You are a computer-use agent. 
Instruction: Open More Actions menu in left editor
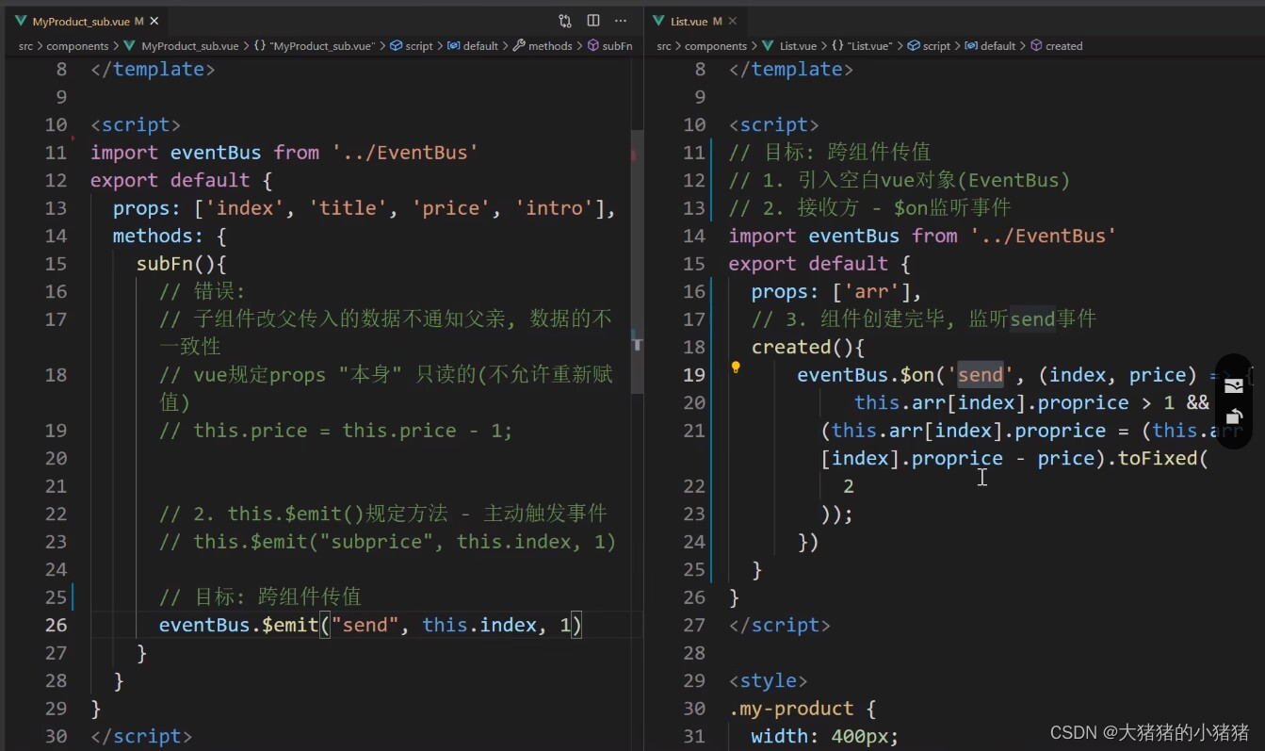pos(621,21)
